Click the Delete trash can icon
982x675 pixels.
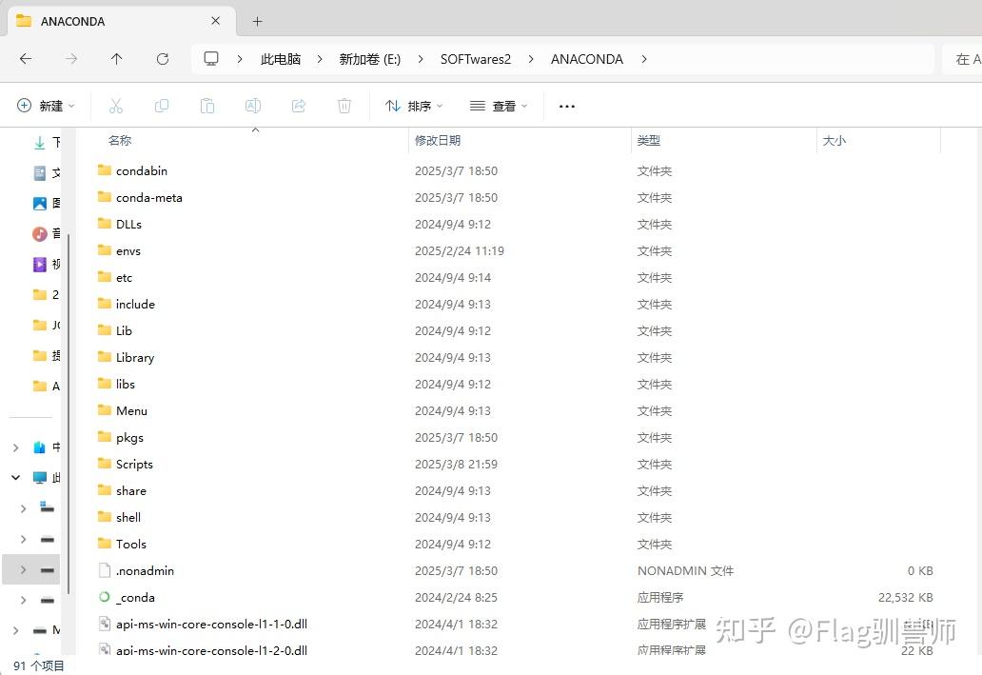pyautogui.click(x=344, y=106)
